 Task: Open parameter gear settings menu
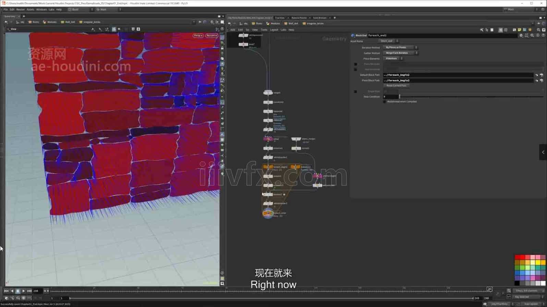click(521, 35)
